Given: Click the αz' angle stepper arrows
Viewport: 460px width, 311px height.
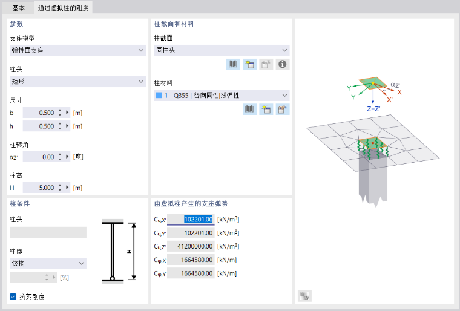Looking at the screenshot, I should click(60, 157).
